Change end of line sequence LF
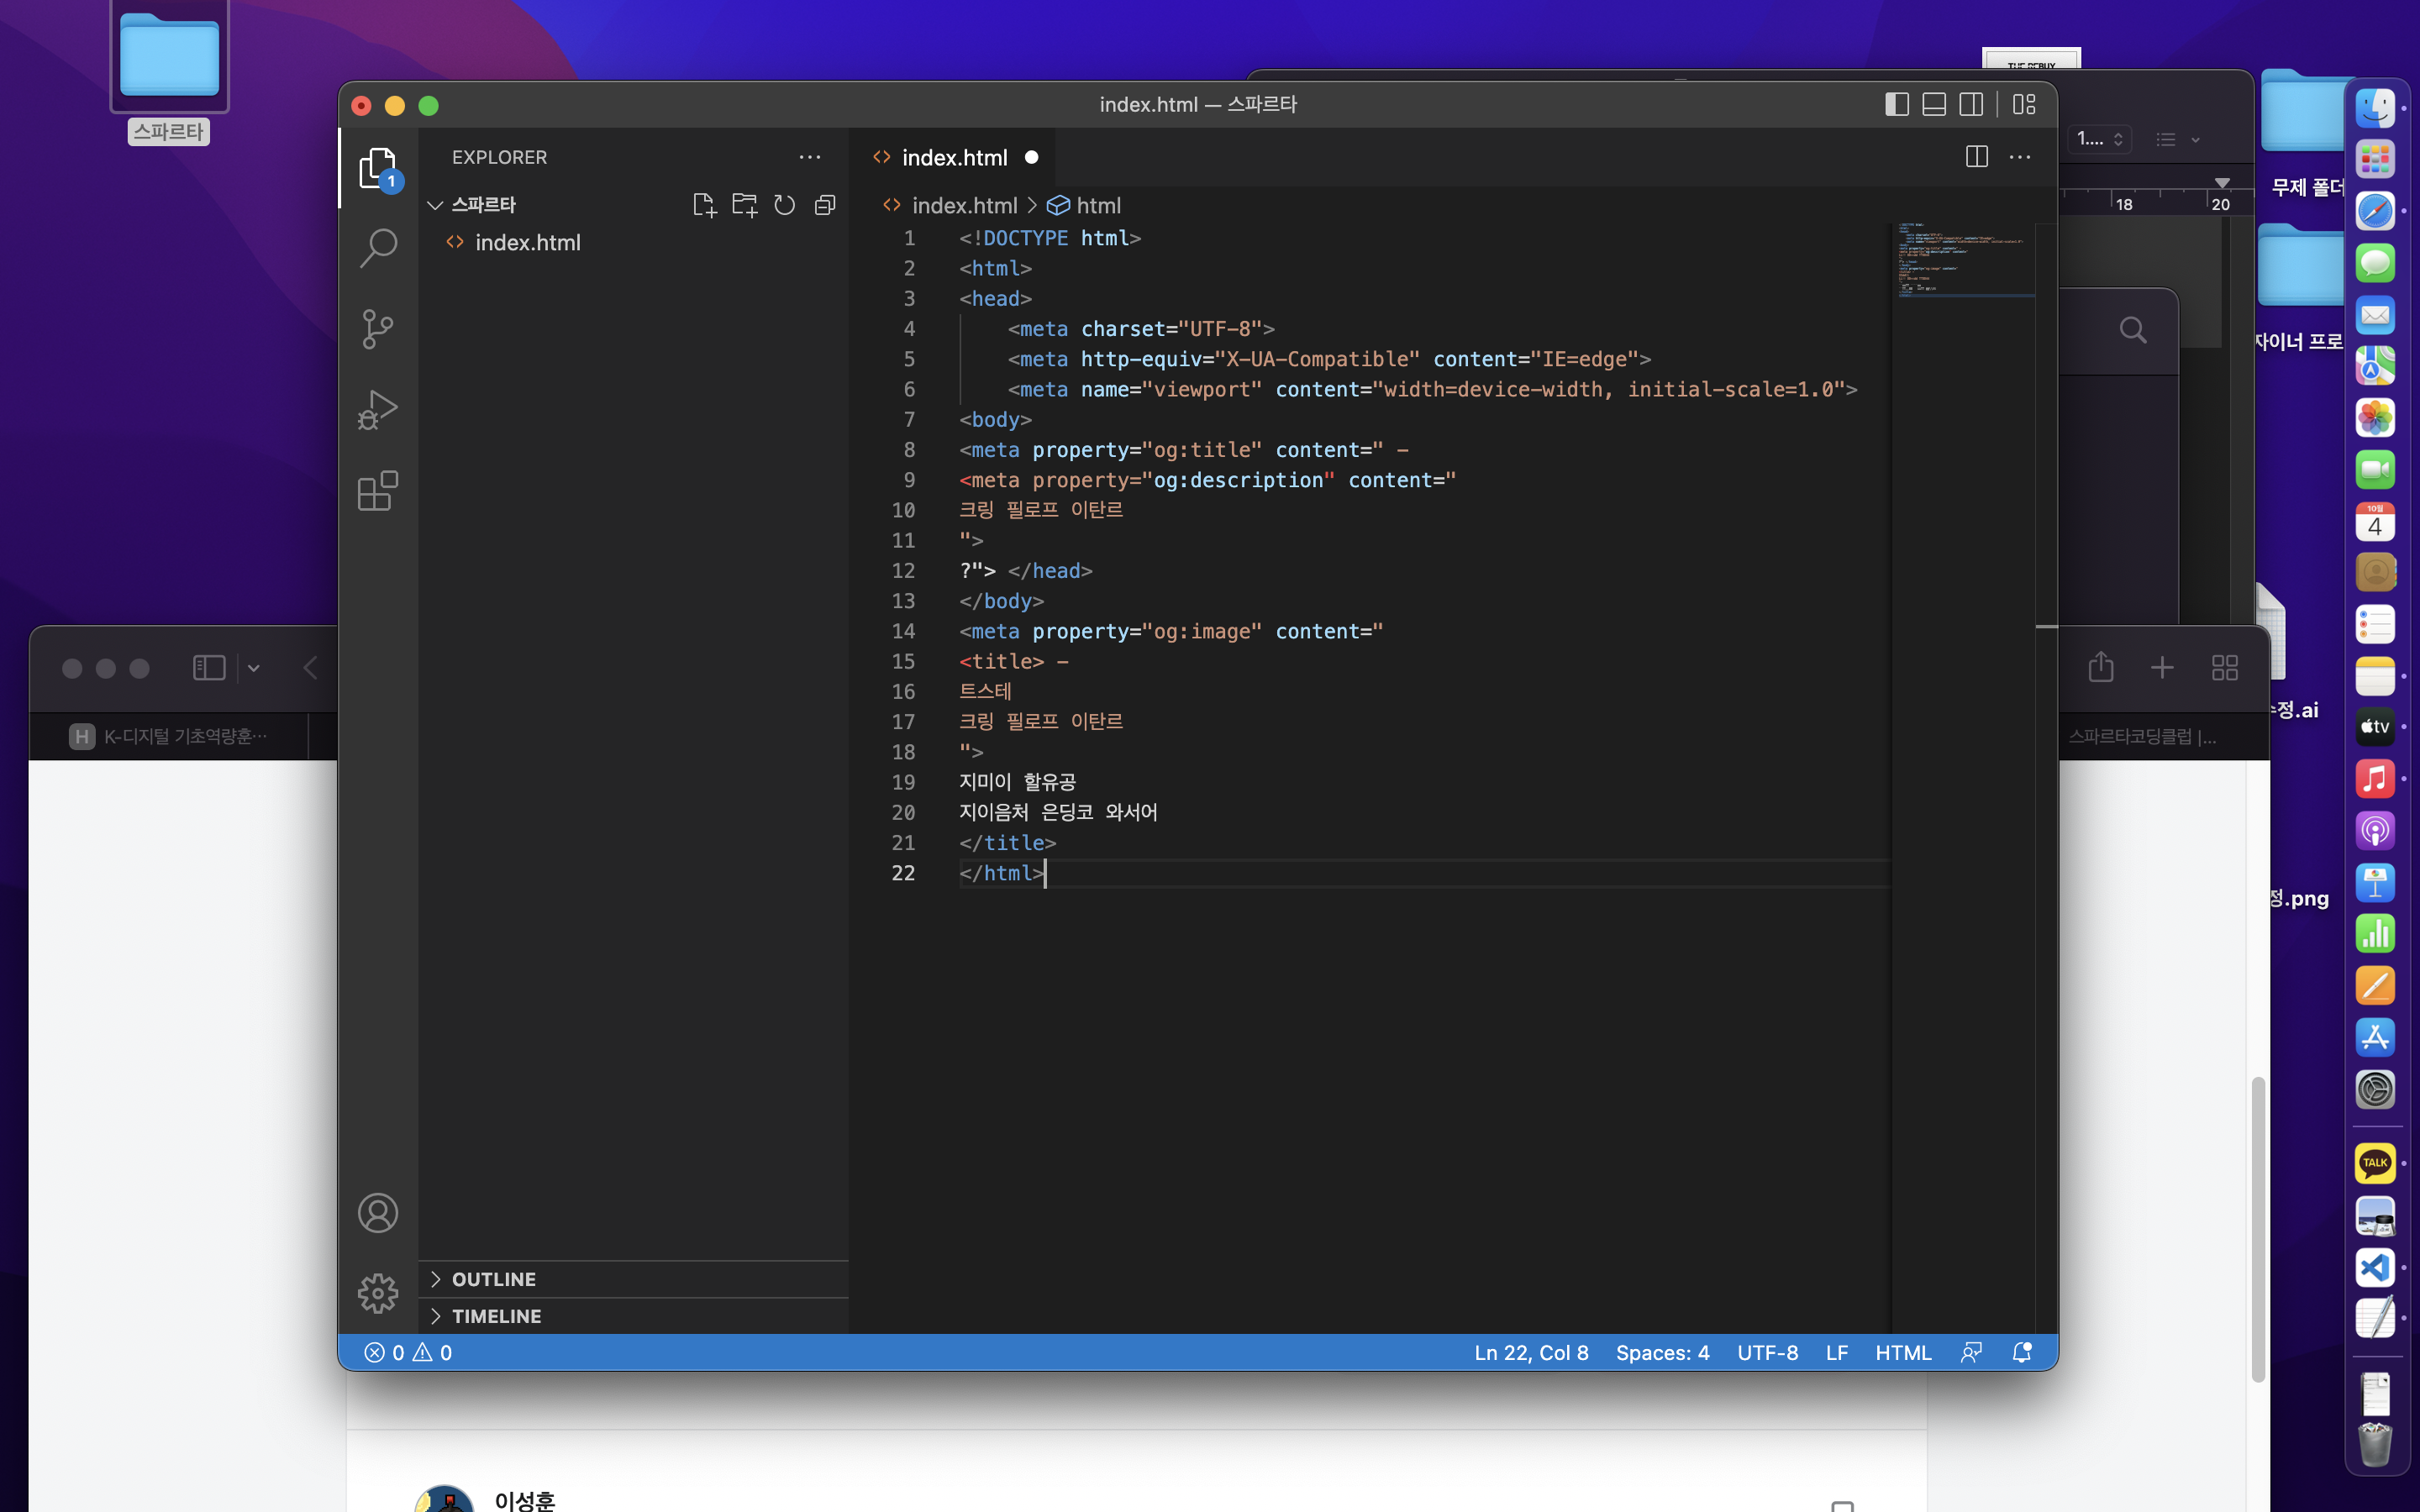This screenshot has height=1512, width=2420. [x=1836, y=1352]
